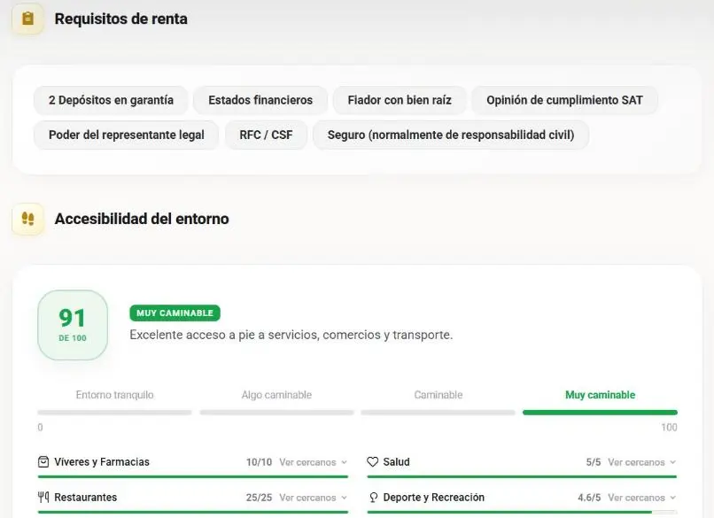Image resolution: width=714 pixels, height=518 pixels.
Task: Click the Salud category label
Action: (x=397, y=462)
